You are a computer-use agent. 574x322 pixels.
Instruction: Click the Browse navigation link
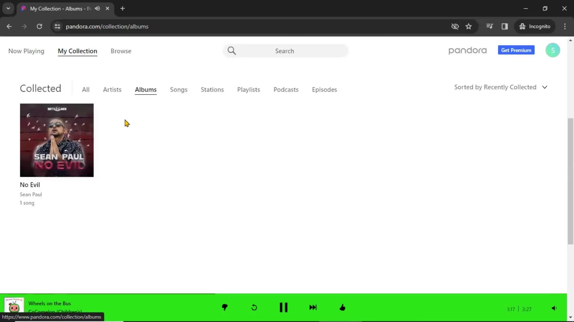pos(121,51)
